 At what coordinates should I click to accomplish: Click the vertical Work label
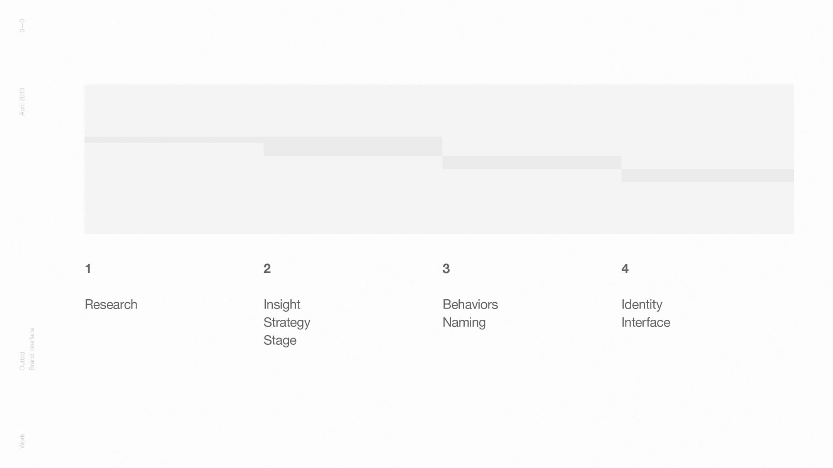point(22,441)
